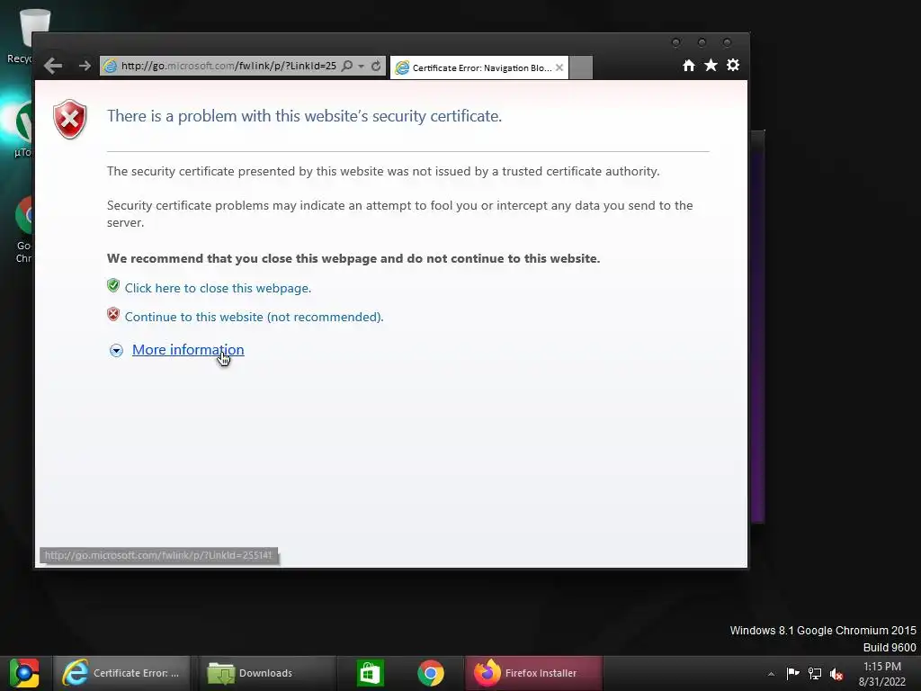Open Action Center flag icon
The image size is (921, 691).
point(793,673)
